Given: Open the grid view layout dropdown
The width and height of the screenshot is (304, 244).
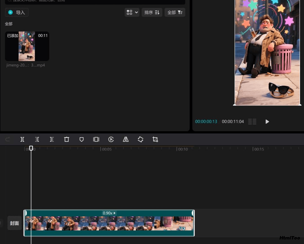Looking at the screenshot, I should [x=132, y=12].
